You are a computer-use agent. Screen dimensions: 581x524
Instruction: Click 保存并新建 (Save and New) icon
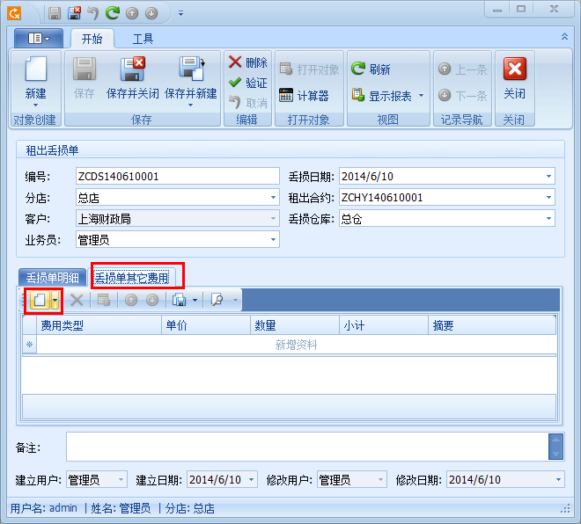coord(190,72)
